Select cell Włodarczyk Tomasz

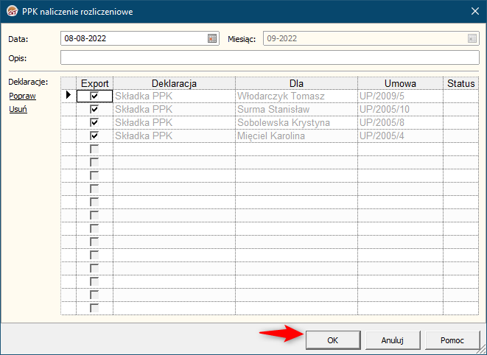point(296,96)
